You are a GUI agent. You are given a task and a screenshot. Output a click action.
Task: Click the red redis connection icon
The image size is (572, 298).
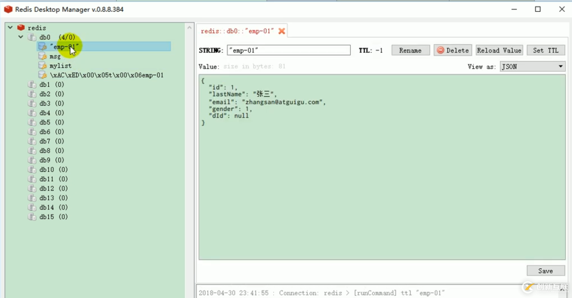tap(21, 28)
